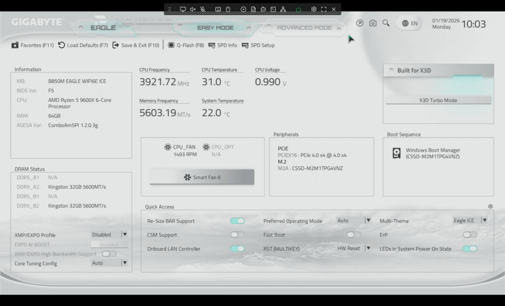Image resolution: width=505 pixels, height=306 pixels.
Task: Open the virtual keyboard icon in KVM toolbar
Action: [x=218, y=9]
